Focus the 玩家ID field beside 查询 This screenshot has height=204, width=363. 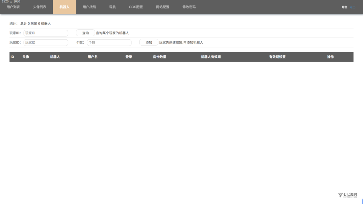tap(46, 33)
